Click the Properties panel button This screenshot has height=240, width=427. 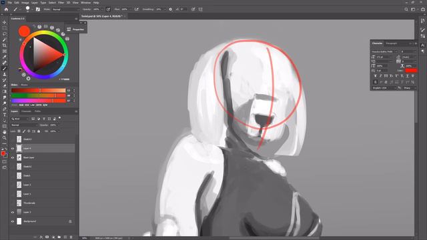click(x=75, y=29)
